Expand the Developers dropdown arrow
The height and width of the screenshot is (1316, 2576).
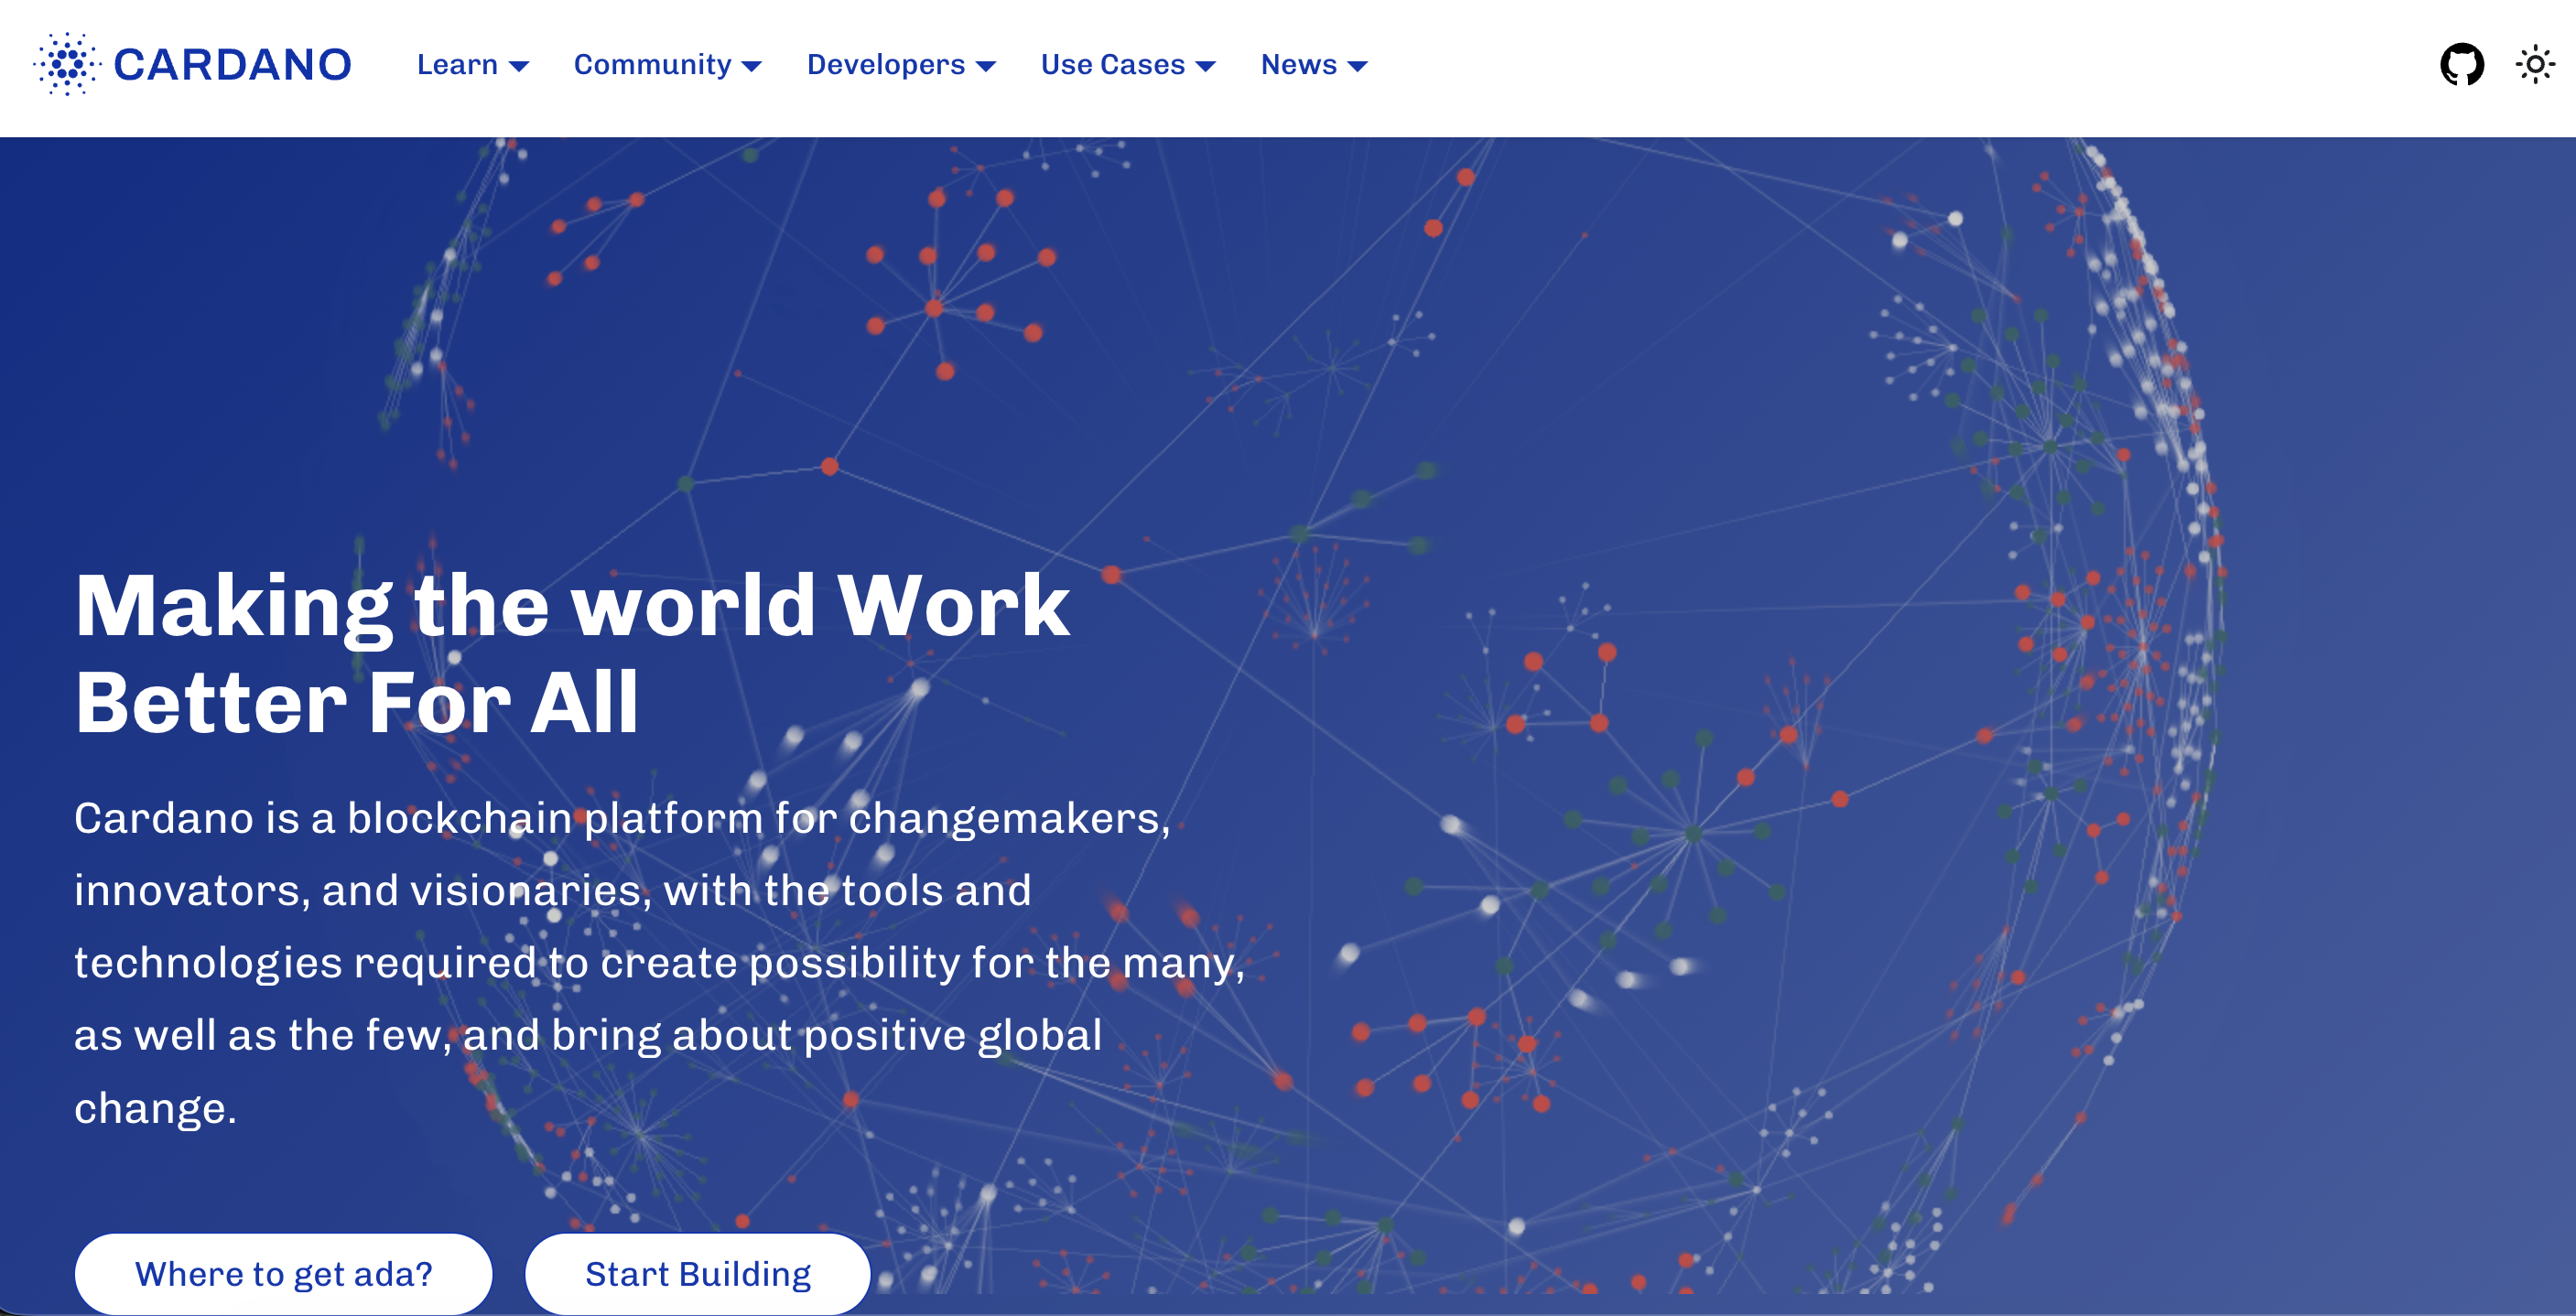(986, 67)
